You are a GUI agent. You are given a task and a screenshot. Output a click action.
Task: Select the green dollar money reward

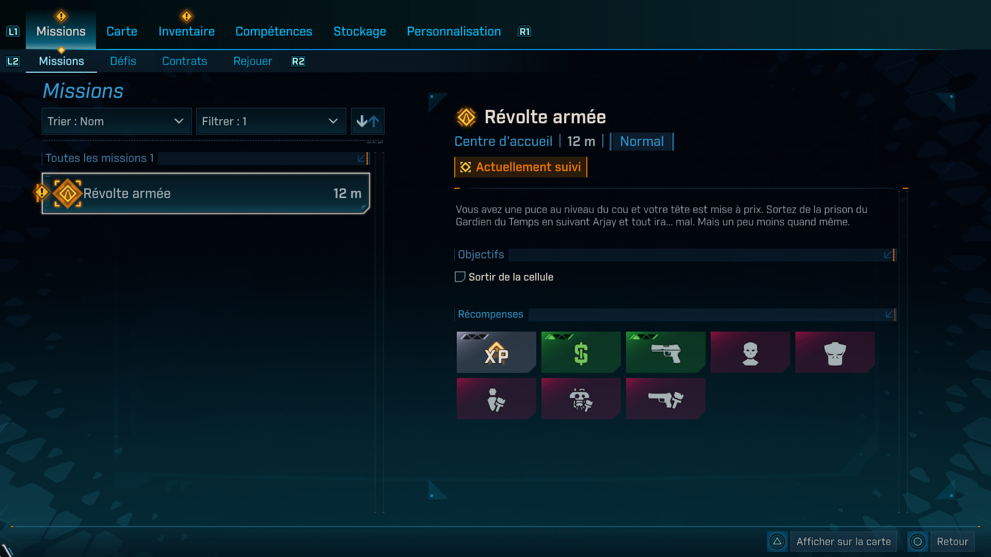(581, 352)
